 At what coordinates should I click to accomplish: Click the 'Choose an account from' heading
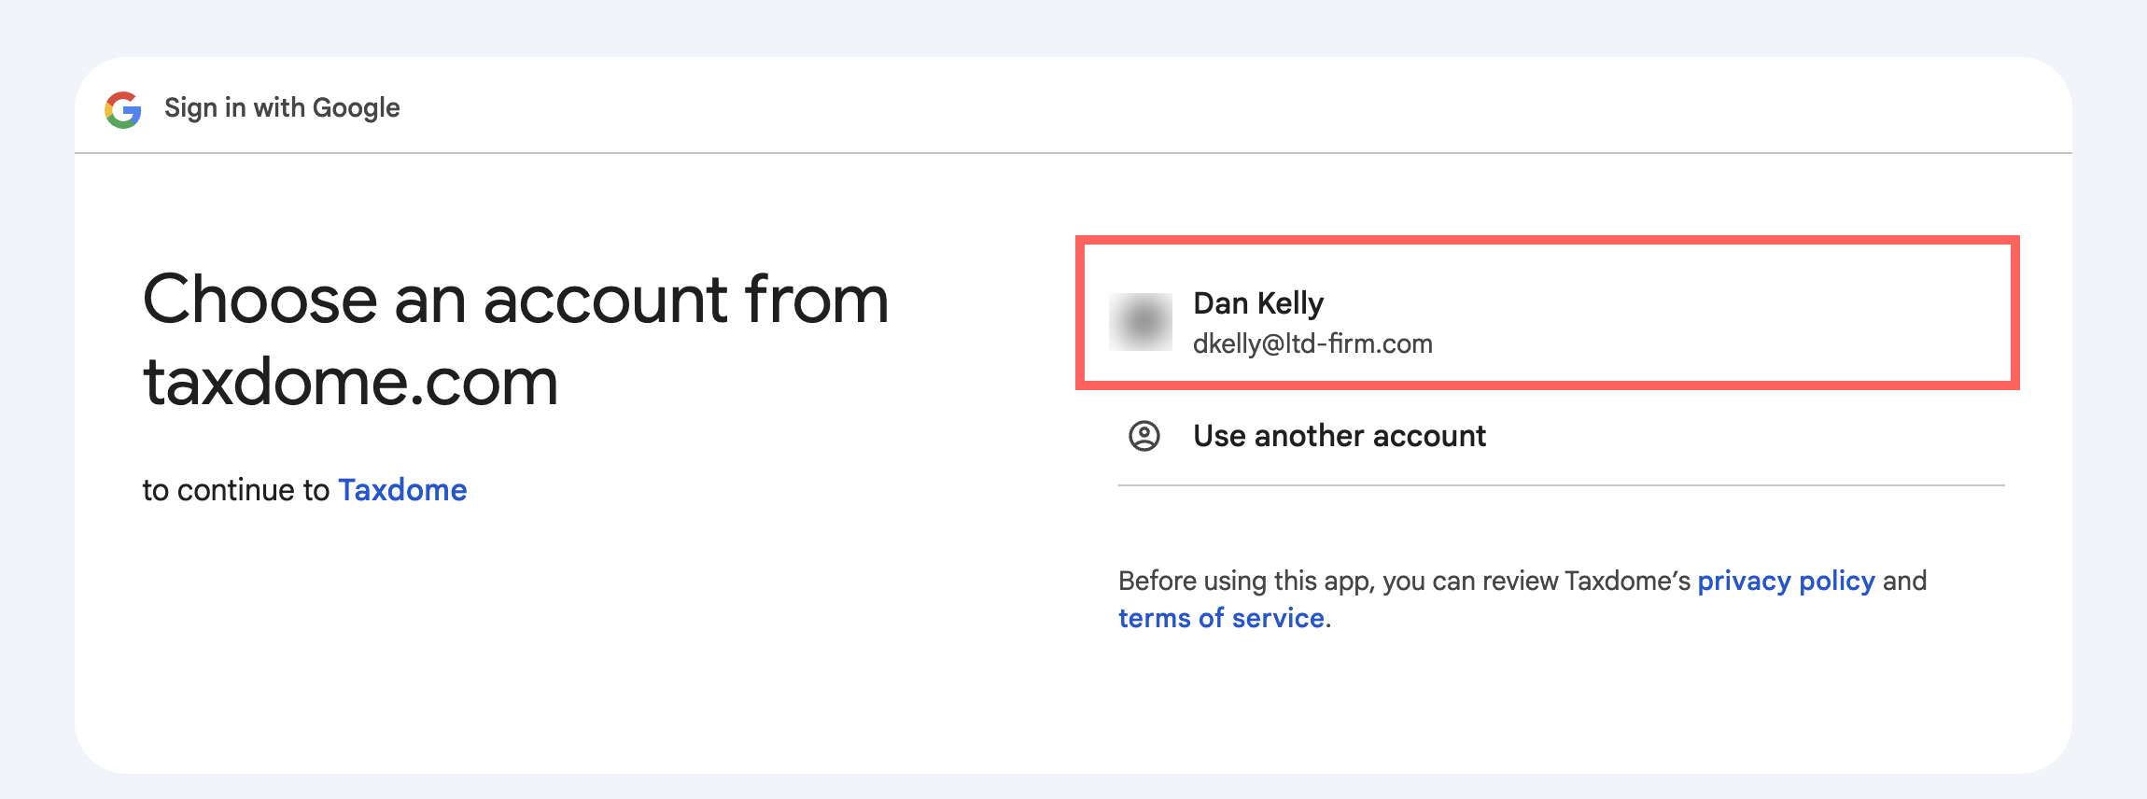point(515,300)
